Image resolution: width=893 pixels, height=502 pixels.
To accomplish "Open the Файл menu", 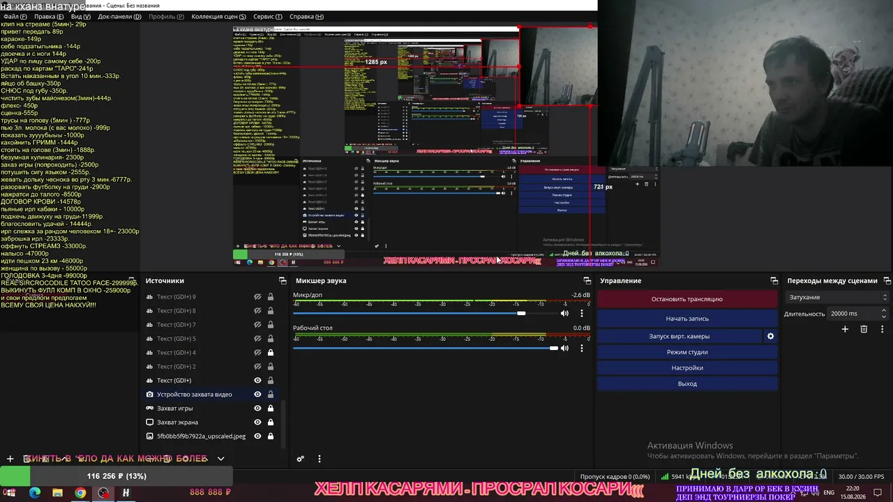I will [x=13, y=17].
